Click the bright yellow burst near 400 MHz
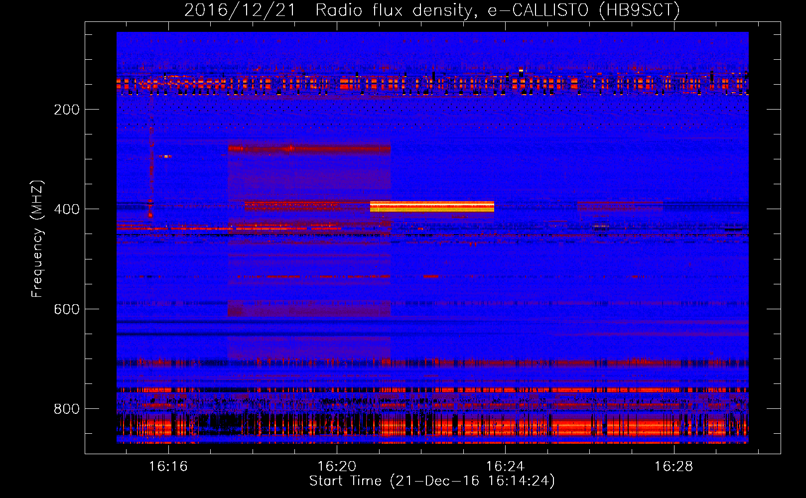The height and width of the screenshot is (498, 806). click(x=432, y=207)
